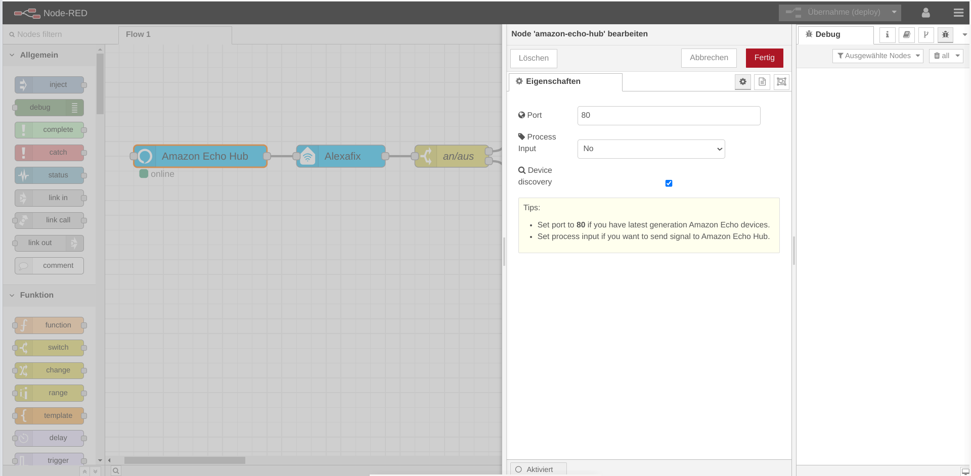This screenshot has width=971, height=476.
Task: Open the user account icon
Action: [x=925, y=13]
